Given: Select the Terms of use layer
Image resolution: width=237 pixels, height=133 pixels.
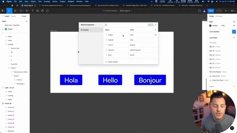Looking at the screenshot, I should [15, 48].
